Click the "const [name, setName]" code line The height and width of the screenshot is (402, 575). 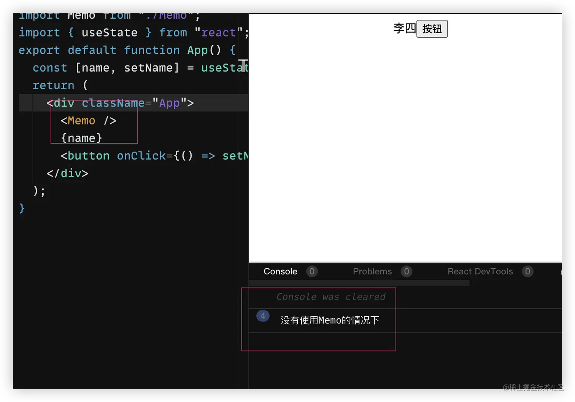(x=141, y=68)
